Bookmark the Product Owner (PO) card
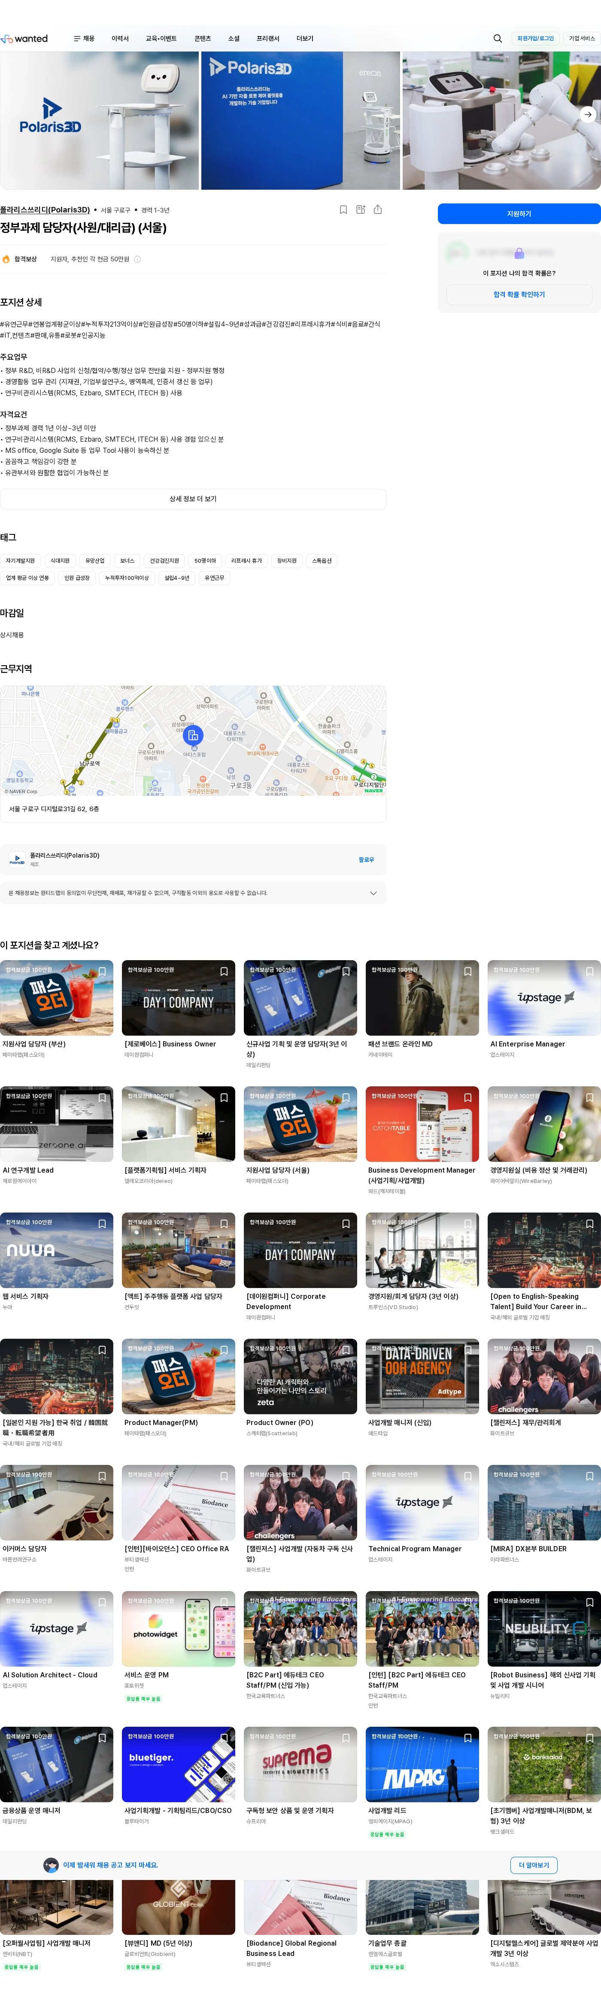 click(346, 1349)
